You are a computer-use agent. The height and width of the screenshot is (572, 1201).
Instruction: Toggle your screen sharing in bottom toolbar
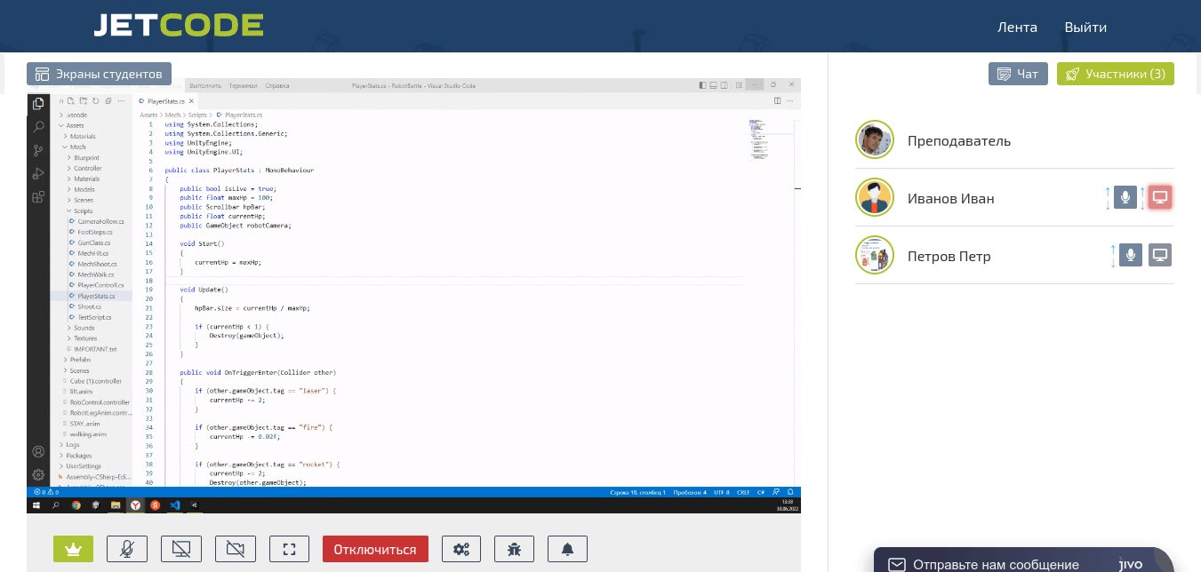(181, 549)
